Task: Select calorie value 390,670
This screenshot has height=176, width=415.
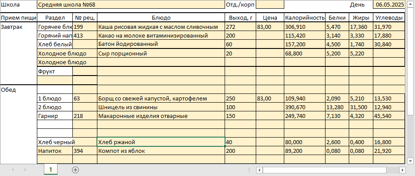Action: [x=304, y=107]
